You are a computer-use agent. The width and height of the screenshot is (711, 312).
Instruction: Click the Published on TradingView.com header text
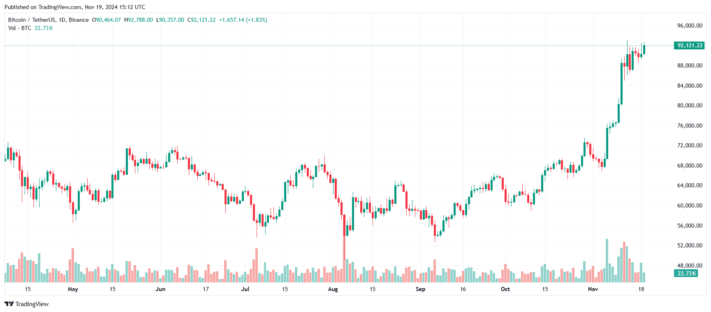click(x=75, y=7)
